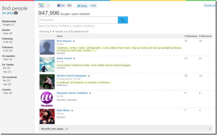Viewport: 217px width, 135px height.
Task: Expand Gender filter with View All
Action: coord(8,33)
